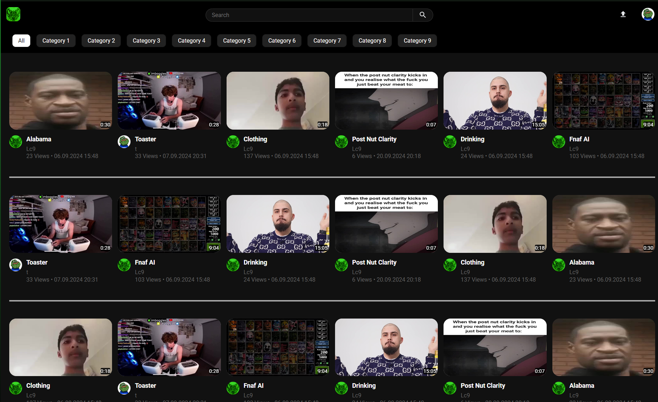Click the search magnifier button
Screen dimensions: 658x402
click(x=423, y=15)
